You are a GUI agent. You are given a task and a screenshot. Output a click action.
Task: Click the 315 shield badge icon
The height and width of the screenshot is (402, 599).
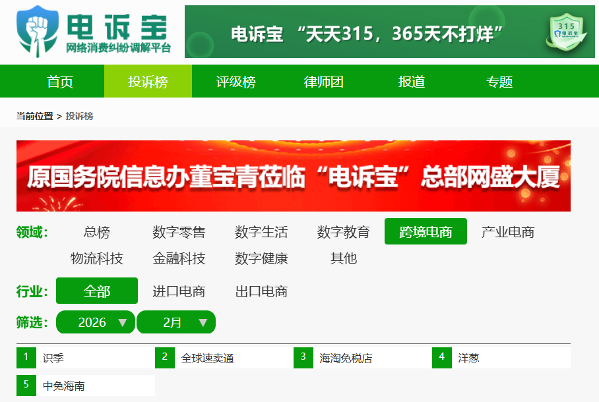tap(565, 32)
